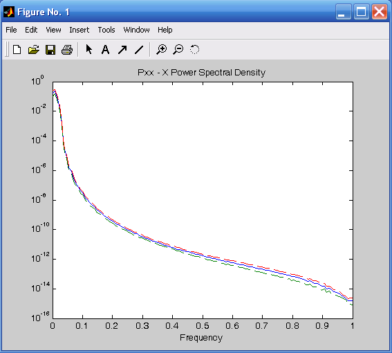Enable the Zoom Out magnifier tool
This screenshot has width=392, height=353.
coord(178,49)
